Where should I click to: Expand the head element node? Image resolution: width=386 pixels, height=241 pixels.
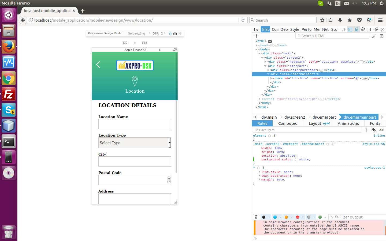click(257, 46)
